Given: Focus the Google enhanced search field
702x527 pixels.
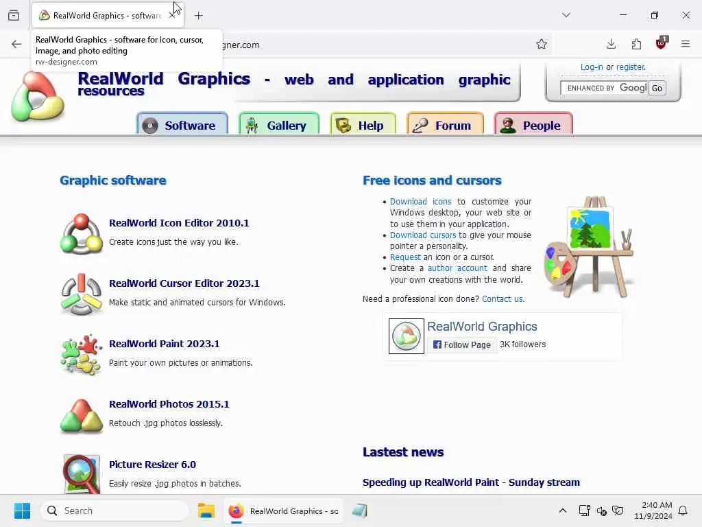Looking at the screenshot, I should [603, 89].
